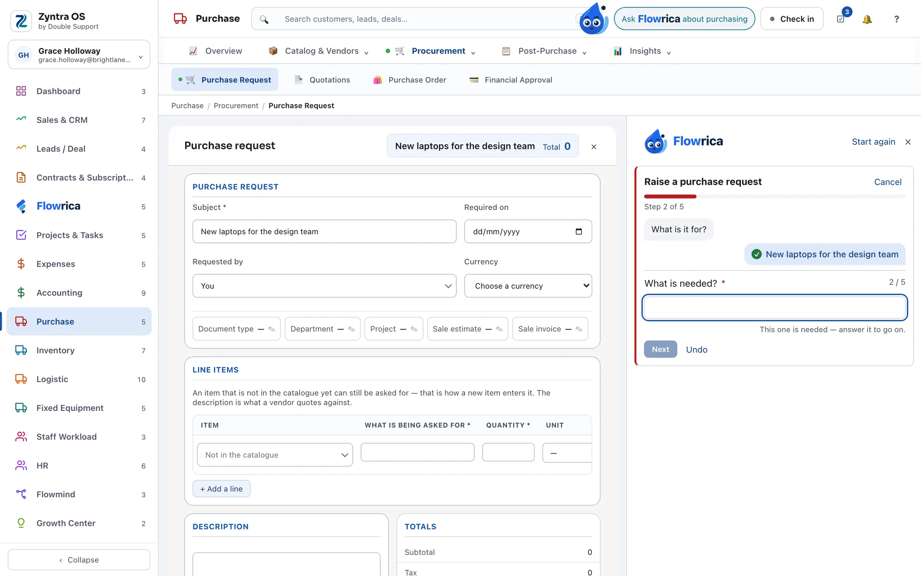Open the Staff Workload people icon
The image size is (921, 576).
pyautogui.click(x=21, y=437)
